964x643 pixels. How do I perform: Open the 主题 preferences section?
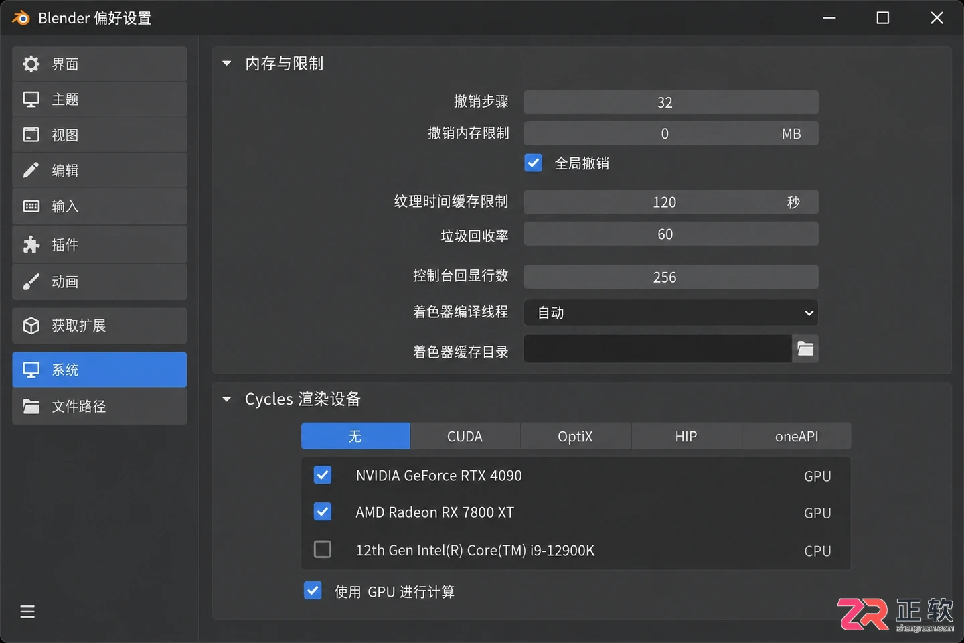click(x=100, y=100)
